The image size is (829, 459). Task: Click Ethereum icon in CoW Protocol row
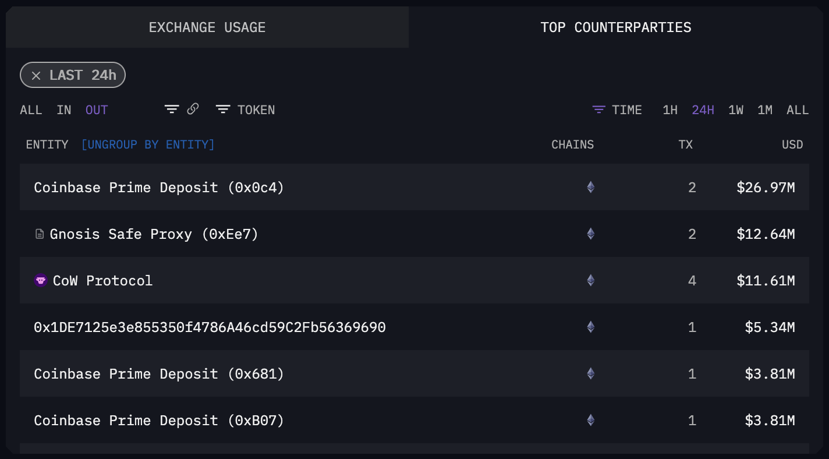(x=591, y=280)
